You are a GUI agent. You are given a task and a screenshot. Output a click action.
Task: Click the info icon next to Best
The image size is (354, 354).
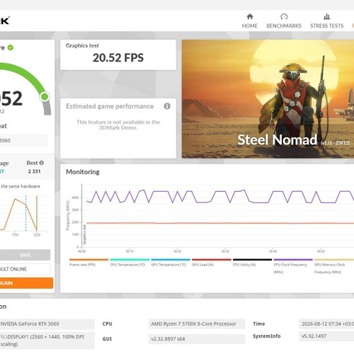click(x=42, y=163)
